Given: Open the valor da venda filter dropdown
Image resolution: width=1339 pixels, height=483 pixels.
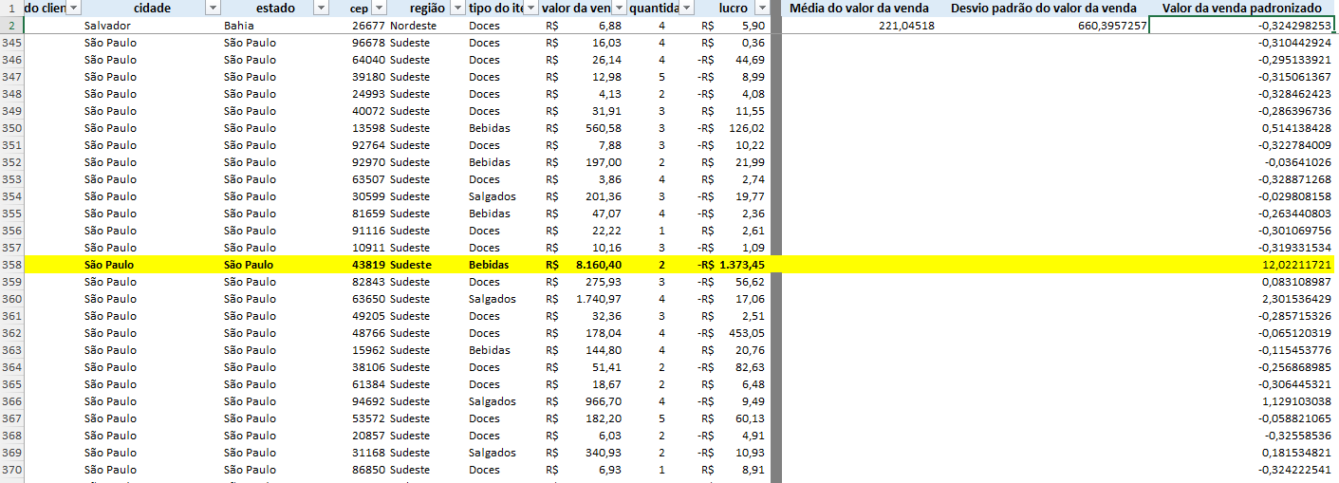Looking at the screenshot, I should [619, 9].
